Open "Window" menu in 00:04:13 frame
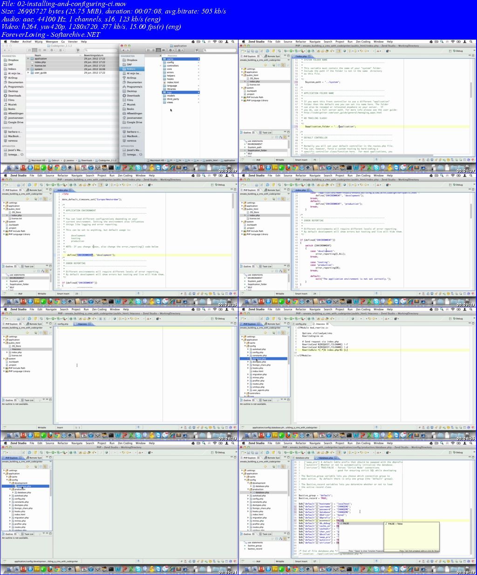 point(115,310)
